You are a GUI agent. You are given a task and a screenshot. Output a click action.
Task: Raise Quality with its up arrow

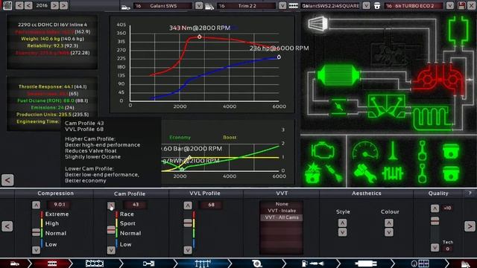[x=435, y=208]
